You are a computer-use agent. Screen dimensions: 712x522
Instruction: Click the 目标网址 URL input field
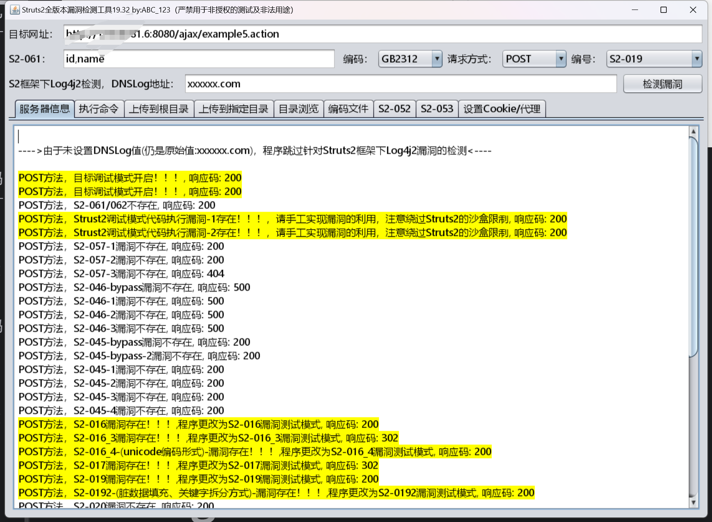(382, 34)
